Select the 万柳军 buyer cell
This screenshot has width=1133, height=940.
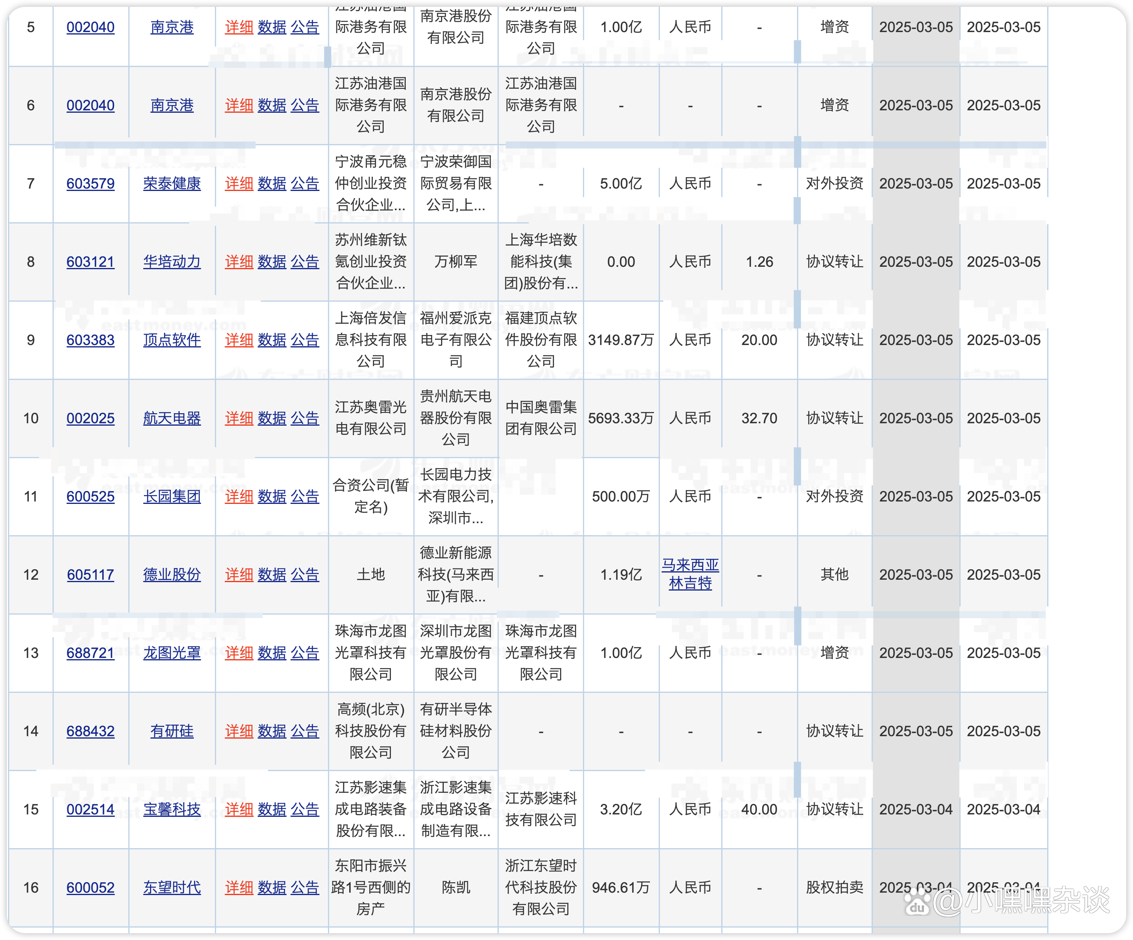point(456,262)
